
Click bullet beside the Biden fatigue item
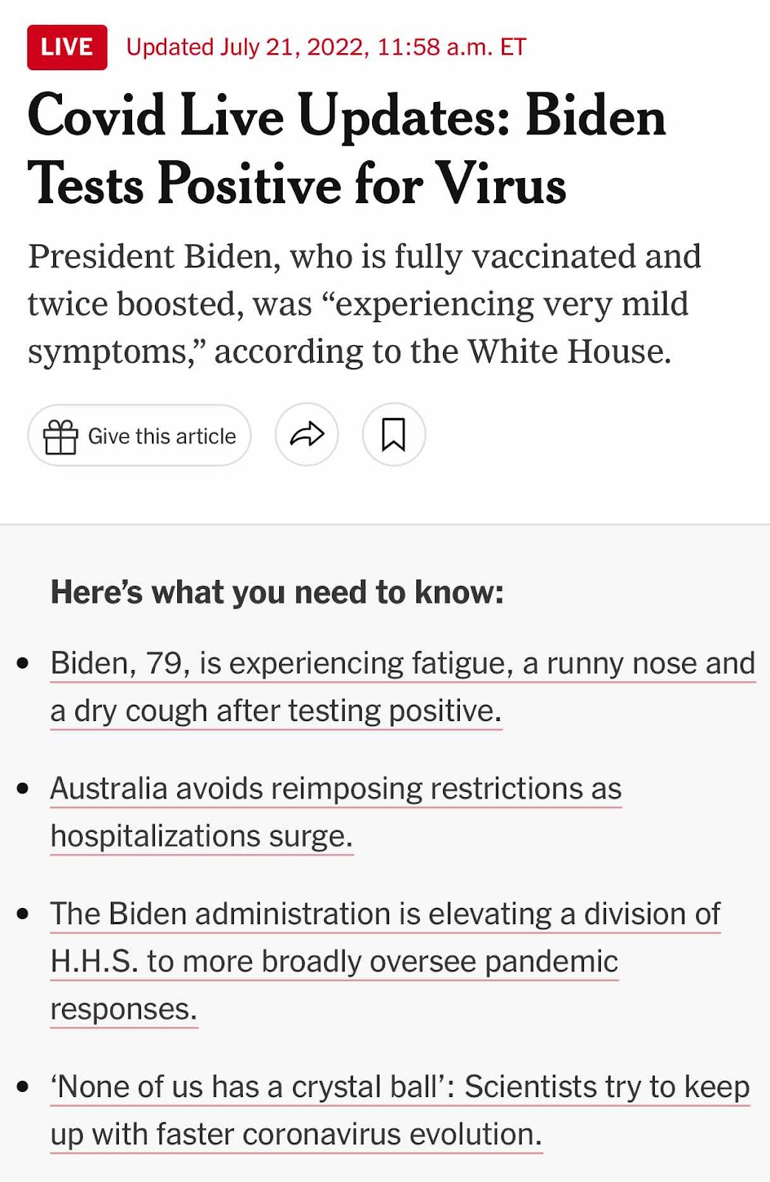pyautogui.click(x=23, y=663)
